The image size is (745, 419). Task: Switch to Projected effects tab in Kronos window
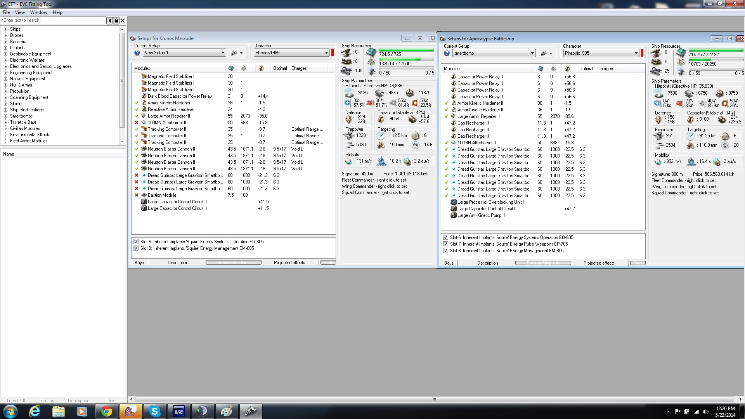(289, 263)
